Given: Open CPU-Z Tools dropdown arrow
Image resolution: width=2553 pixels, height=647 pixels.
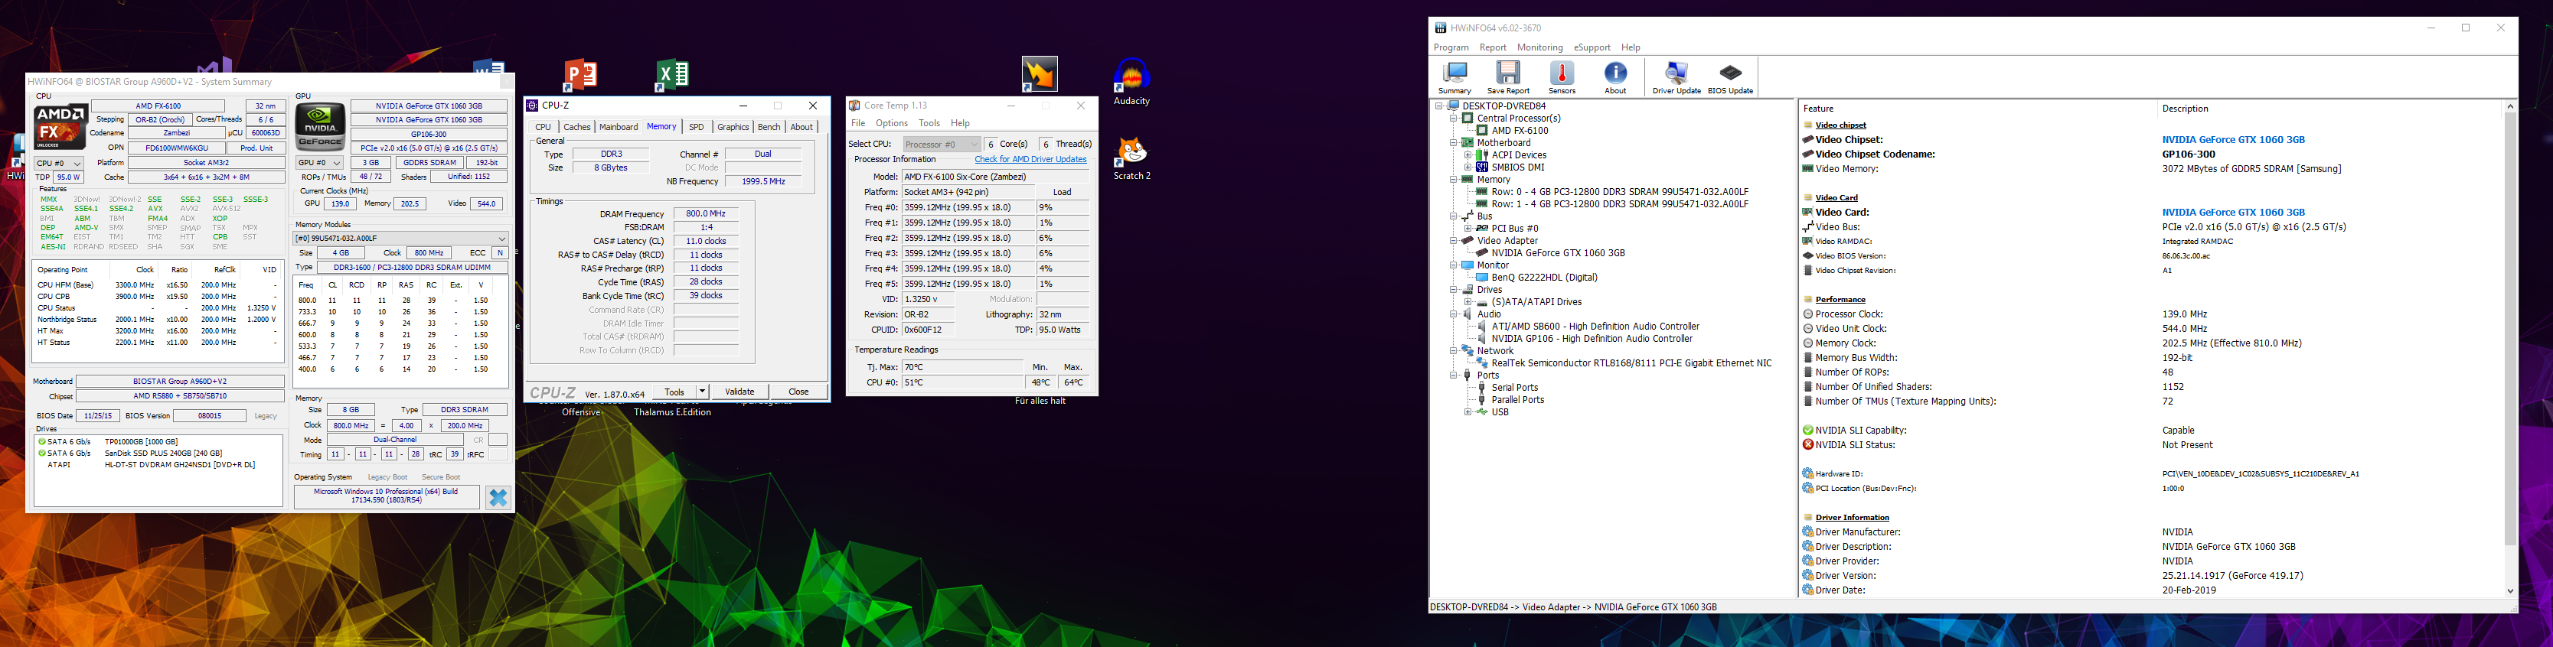Looking at the screenshot, I should [702, 392].
